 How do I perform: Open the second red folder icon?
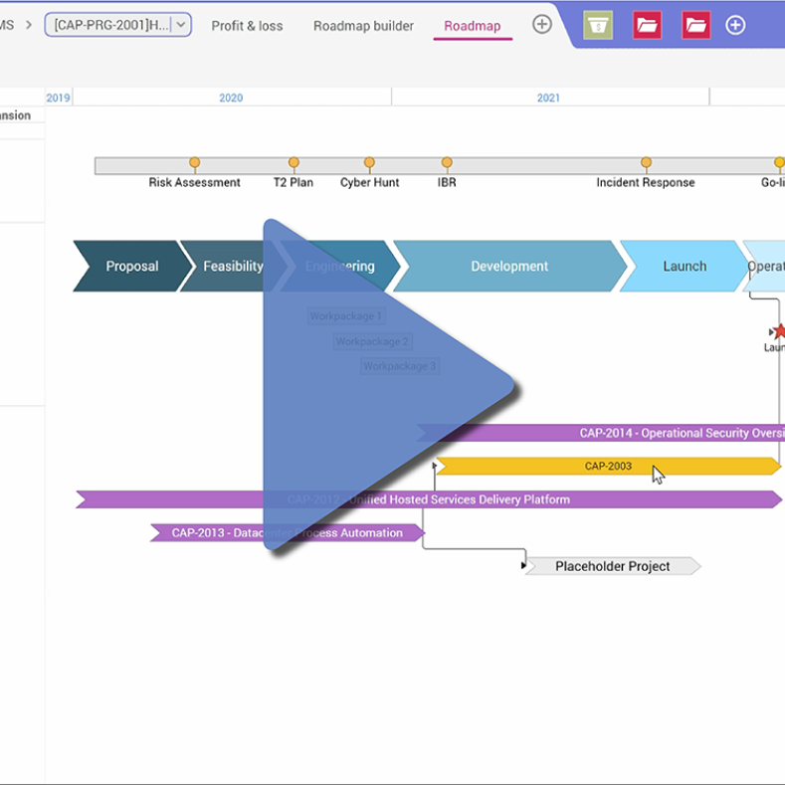pyautogui.click(x=695, y=25)
